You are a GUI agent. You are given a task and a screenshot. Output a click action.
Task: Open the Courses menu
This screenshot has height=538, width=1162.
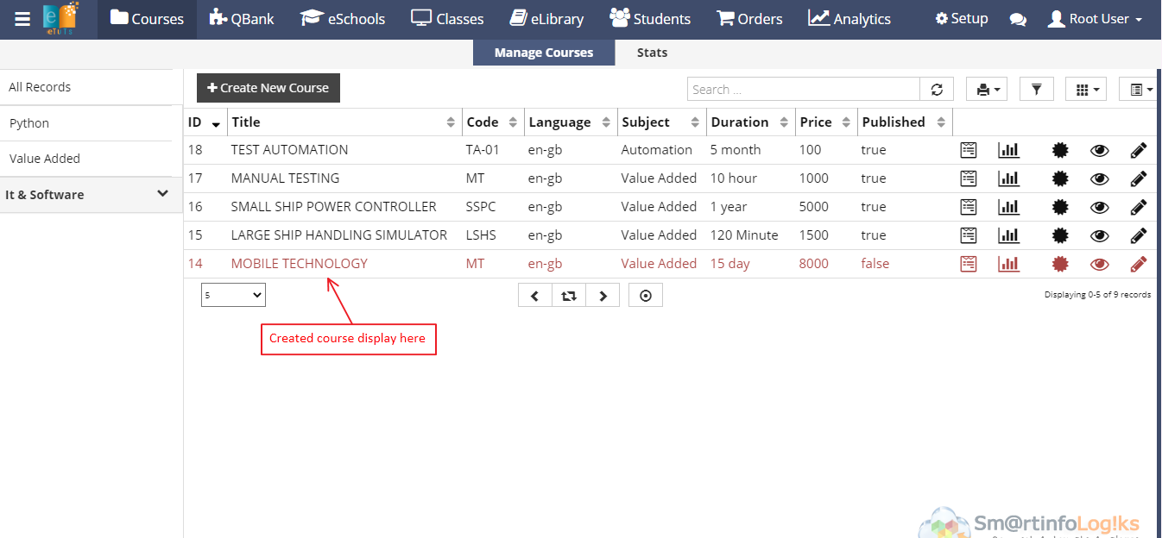point(147,19)
